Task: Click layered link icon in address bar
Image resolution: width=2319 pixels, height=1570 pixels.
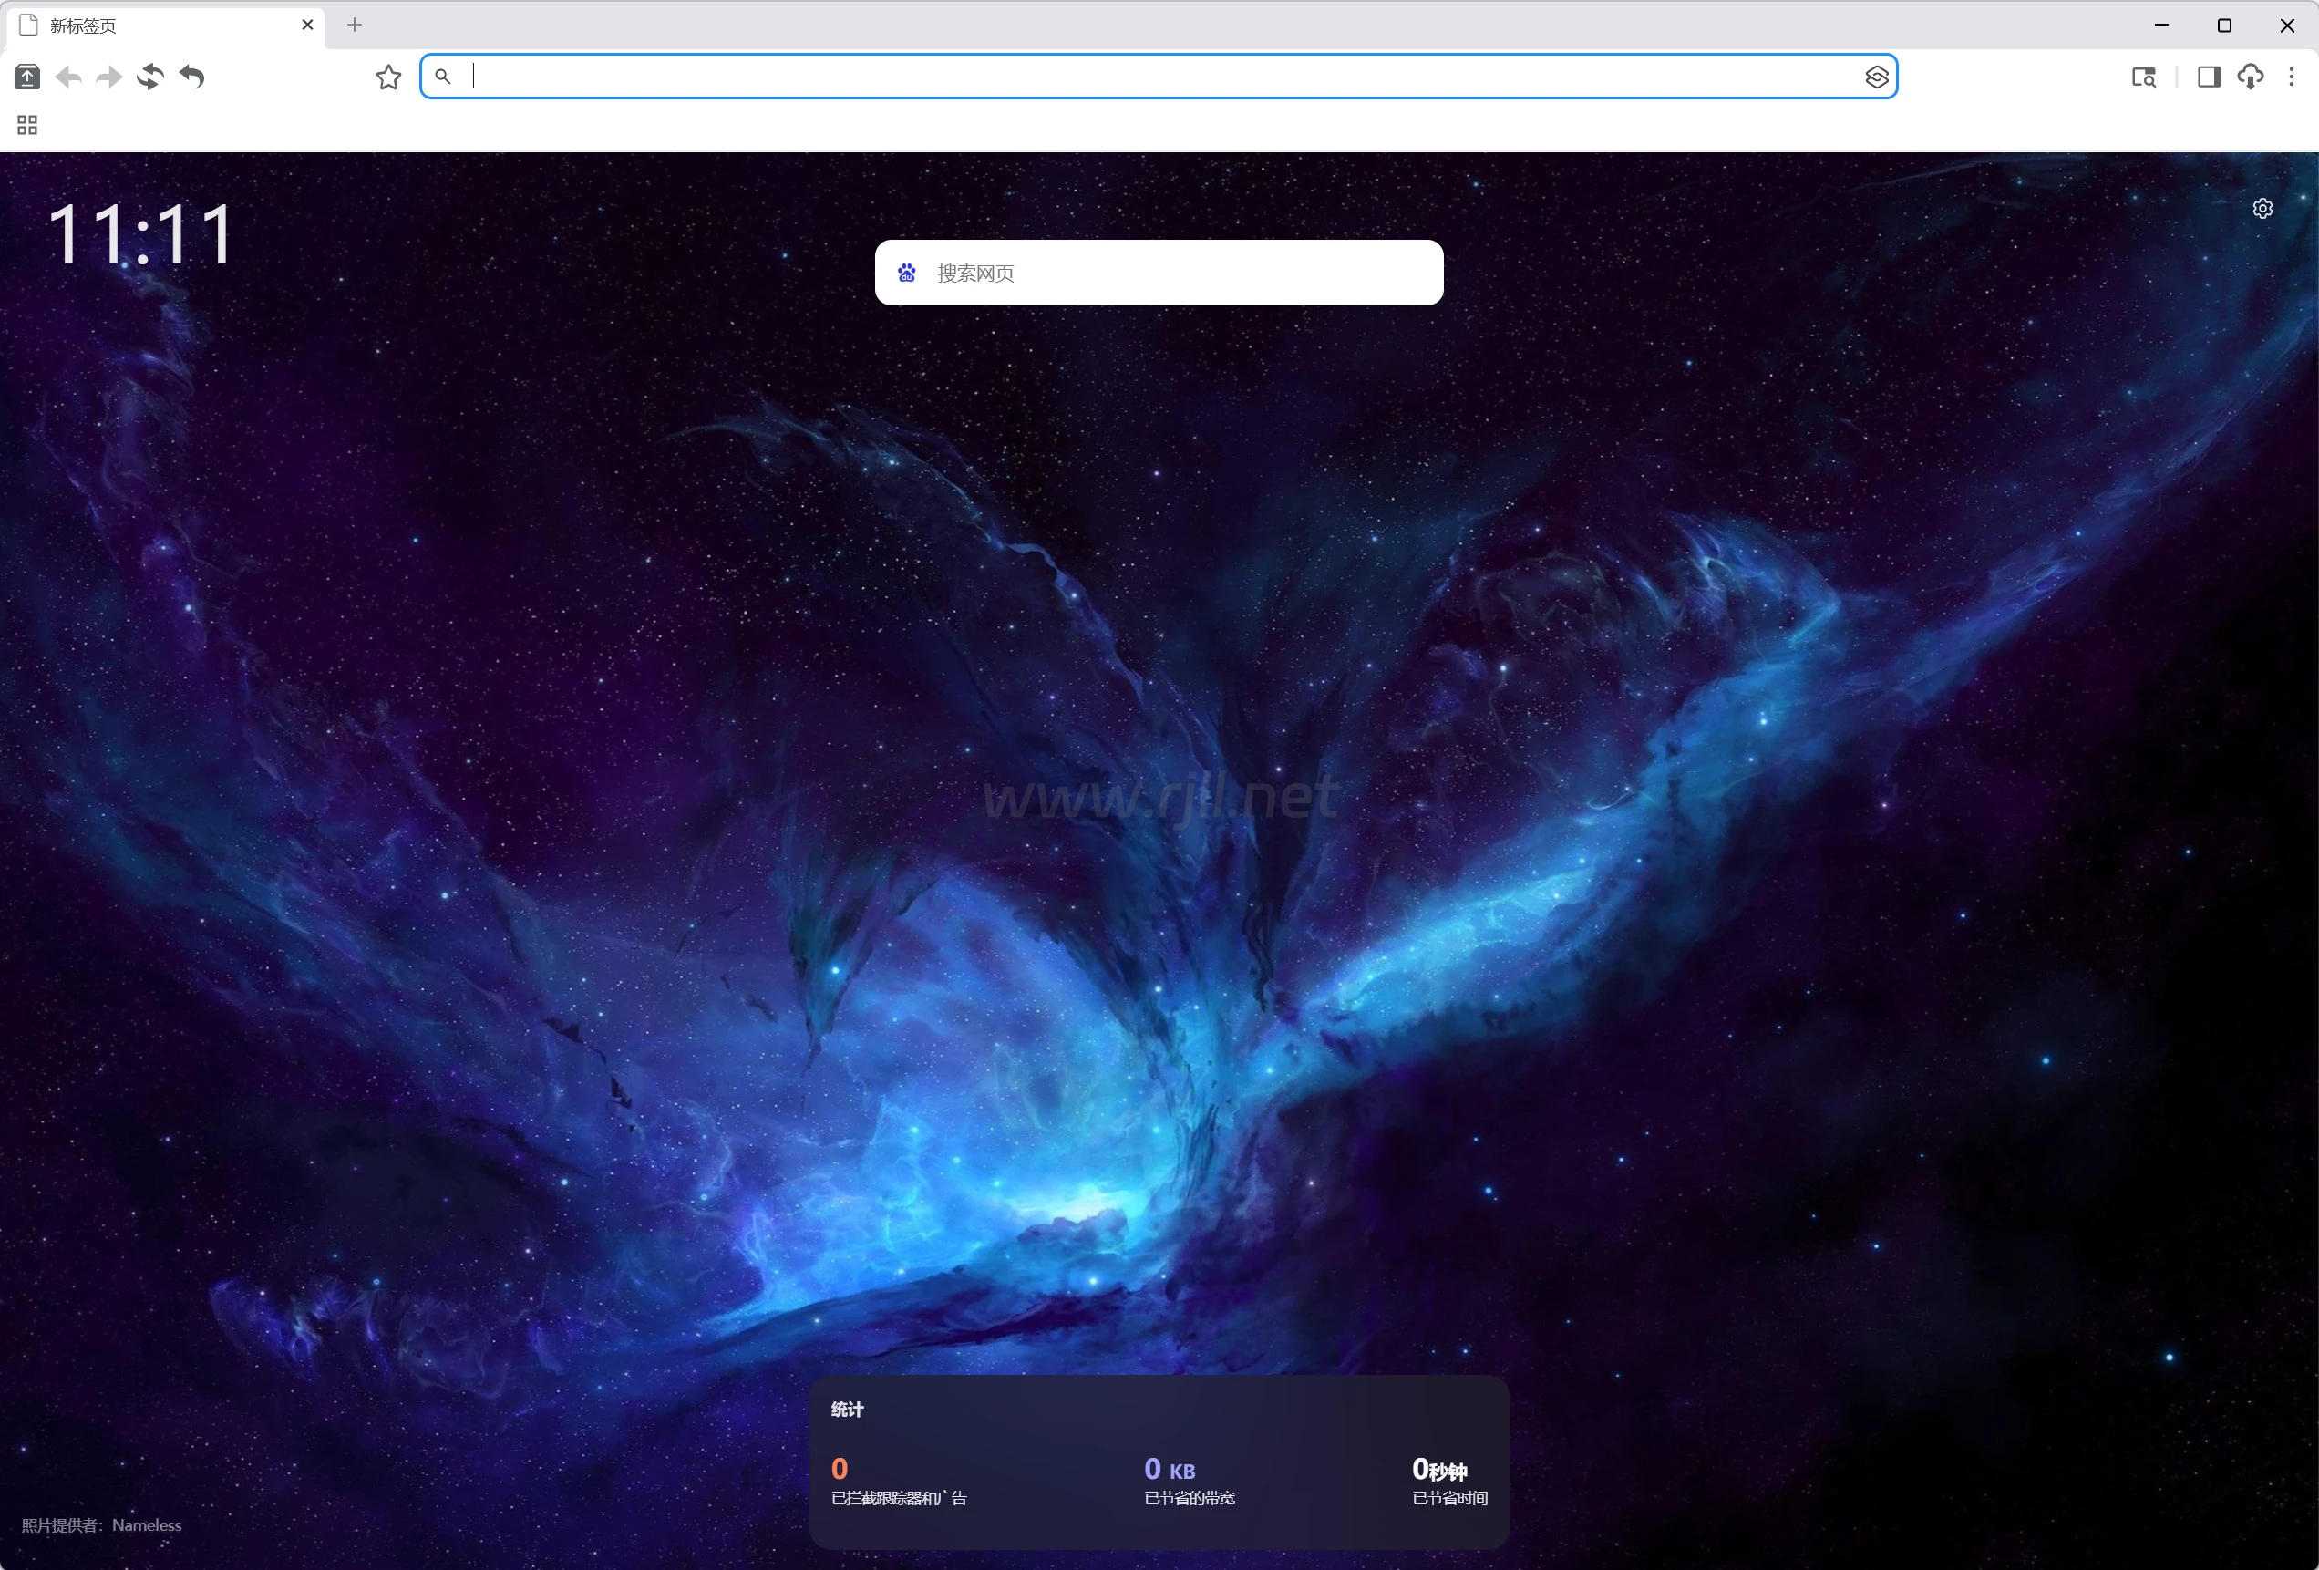Action: pyautogui.click(x=1875, y=77)
